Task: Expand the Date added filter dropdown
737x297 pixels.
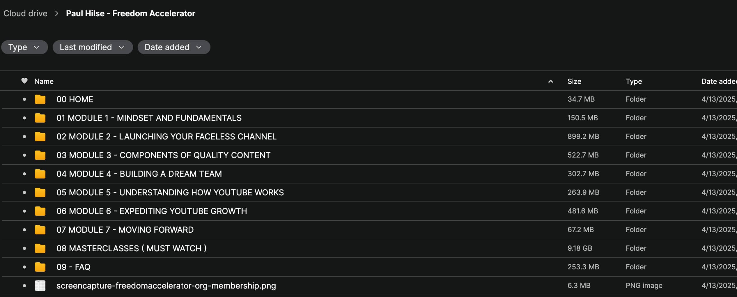Action: [x=173, y=47]
